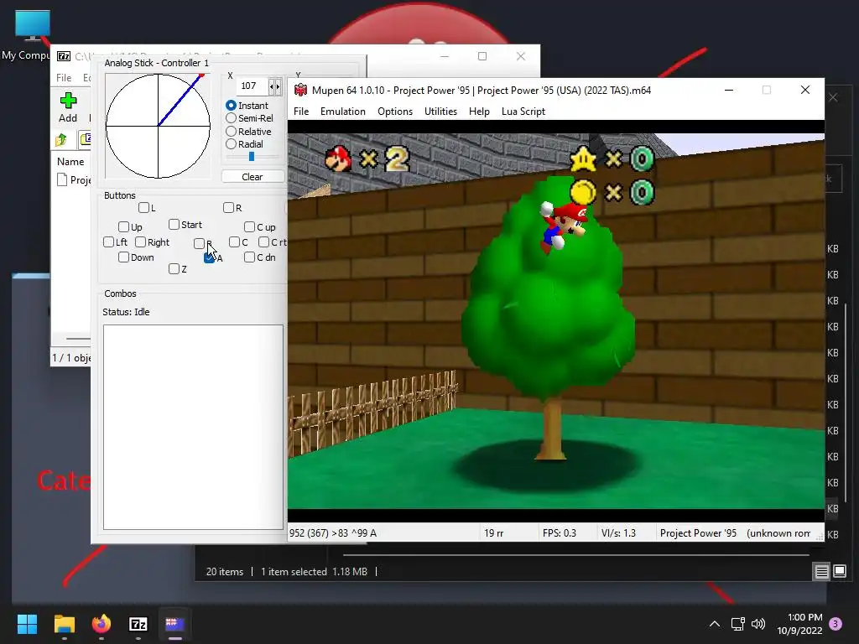Screen dimensions: 859x644
Task: Open the Windows Start menu
Action: [27, 624]
